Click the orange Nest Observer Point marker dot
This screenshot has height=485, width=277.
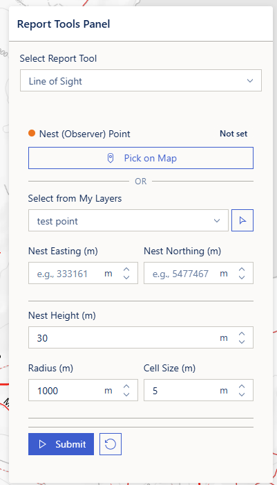coord(32,133)
